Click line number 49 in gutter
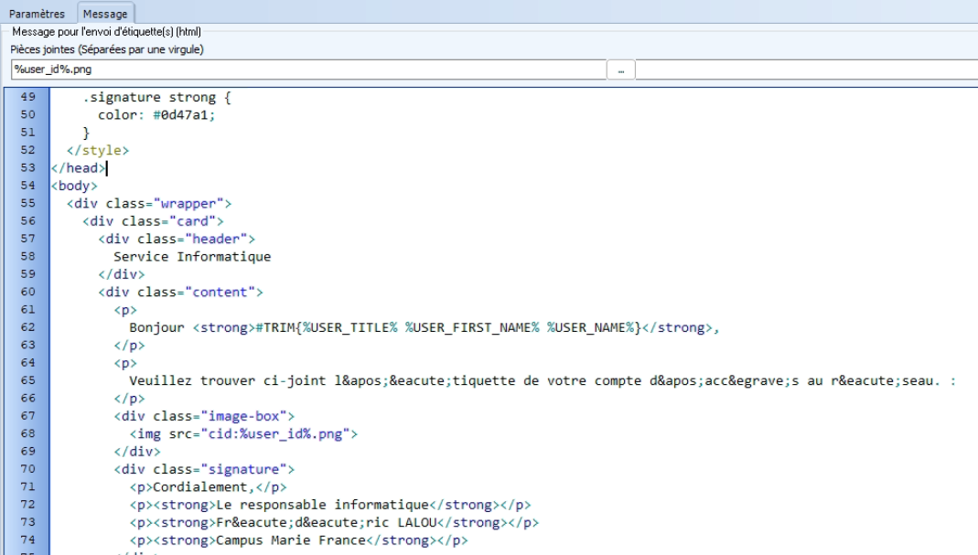The width and height of the screenshot is (978, 555). point(28,97)
